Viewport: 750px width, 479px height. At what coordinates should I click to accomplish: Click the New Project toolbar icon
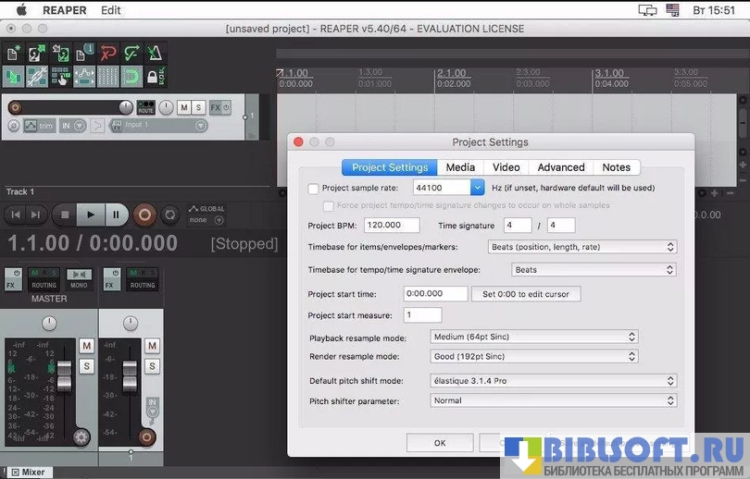point(14,54)
